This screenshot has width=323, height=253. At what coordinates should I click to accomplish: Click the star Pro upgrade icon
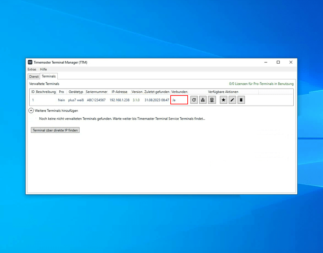(223, 100)
